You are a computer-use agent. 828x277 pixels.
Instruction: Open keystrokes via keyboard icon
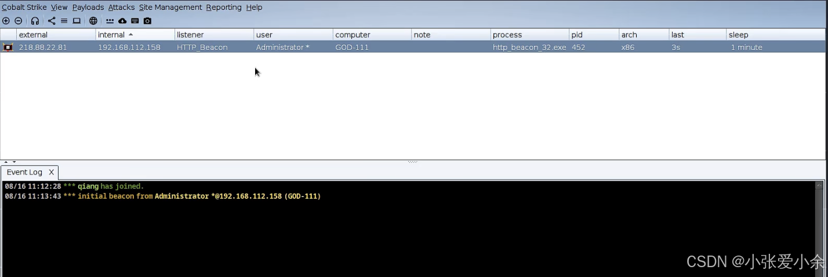click(x=135, y=21)
